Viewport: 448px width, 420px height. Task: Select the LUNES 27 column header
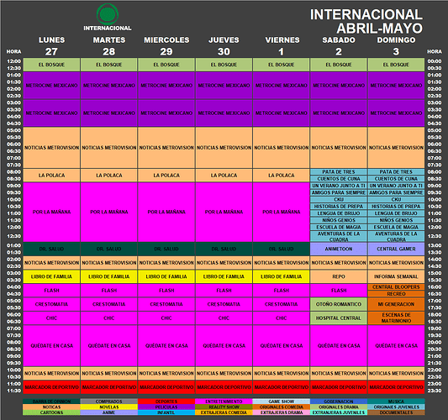(52, 45)
